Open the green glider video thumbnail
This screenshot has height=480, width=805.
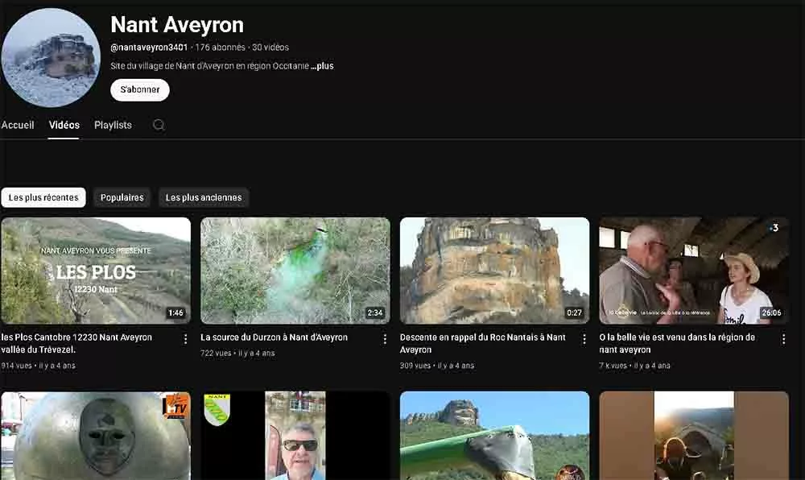coord(494,436)
